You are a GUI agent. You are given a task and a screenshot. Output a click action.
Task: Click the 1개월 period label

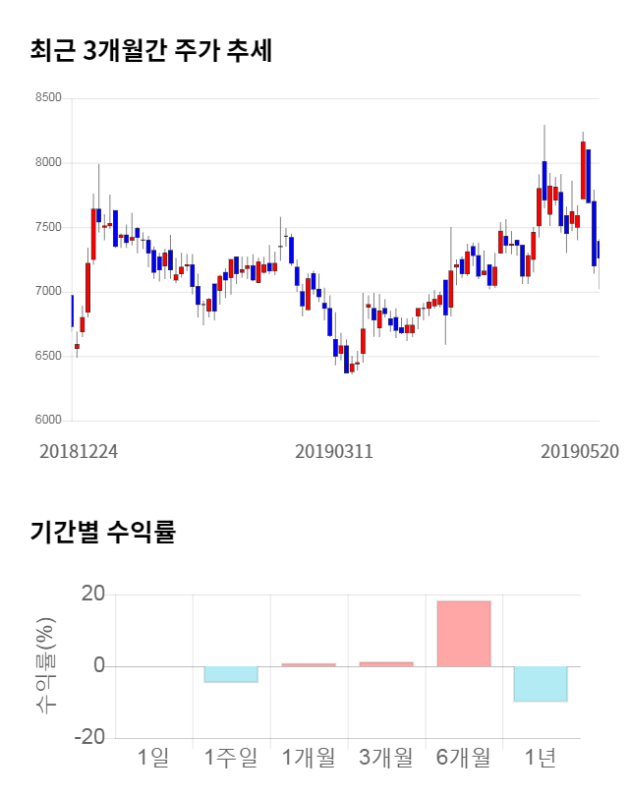(308, 758)
